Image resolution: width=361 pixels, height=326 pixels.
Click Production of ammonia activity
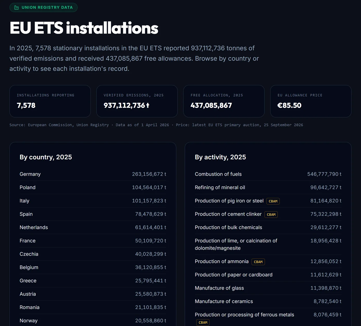point(268,262)
